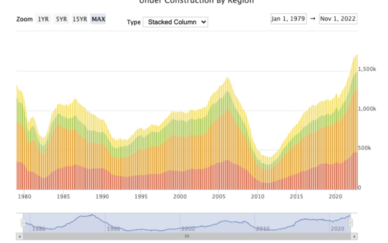This screenshot has width=388, height=243.
Task: Click the scrollbar left arrow
Action: [19, 236]
